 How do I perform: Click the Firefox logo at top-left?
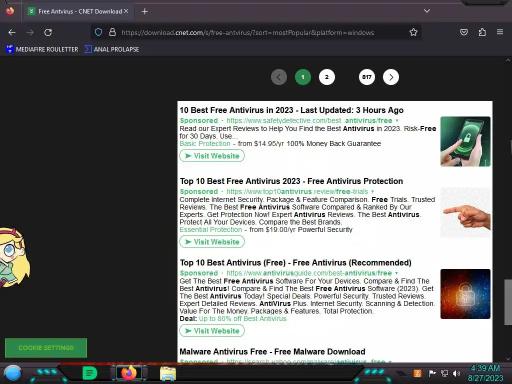[10, 11]
